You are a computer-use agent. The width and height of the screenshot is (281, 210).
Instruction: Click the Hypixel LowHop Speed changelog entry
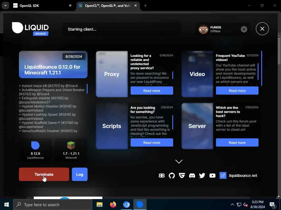pos(47,116)
